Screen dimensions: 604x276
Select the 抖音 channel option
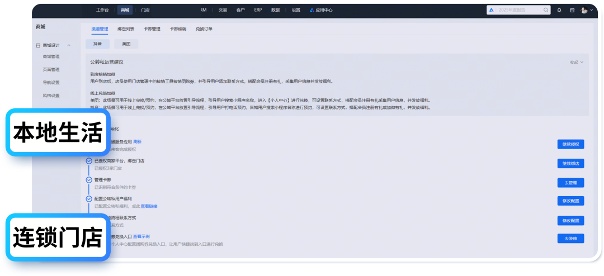pos(97,44)
